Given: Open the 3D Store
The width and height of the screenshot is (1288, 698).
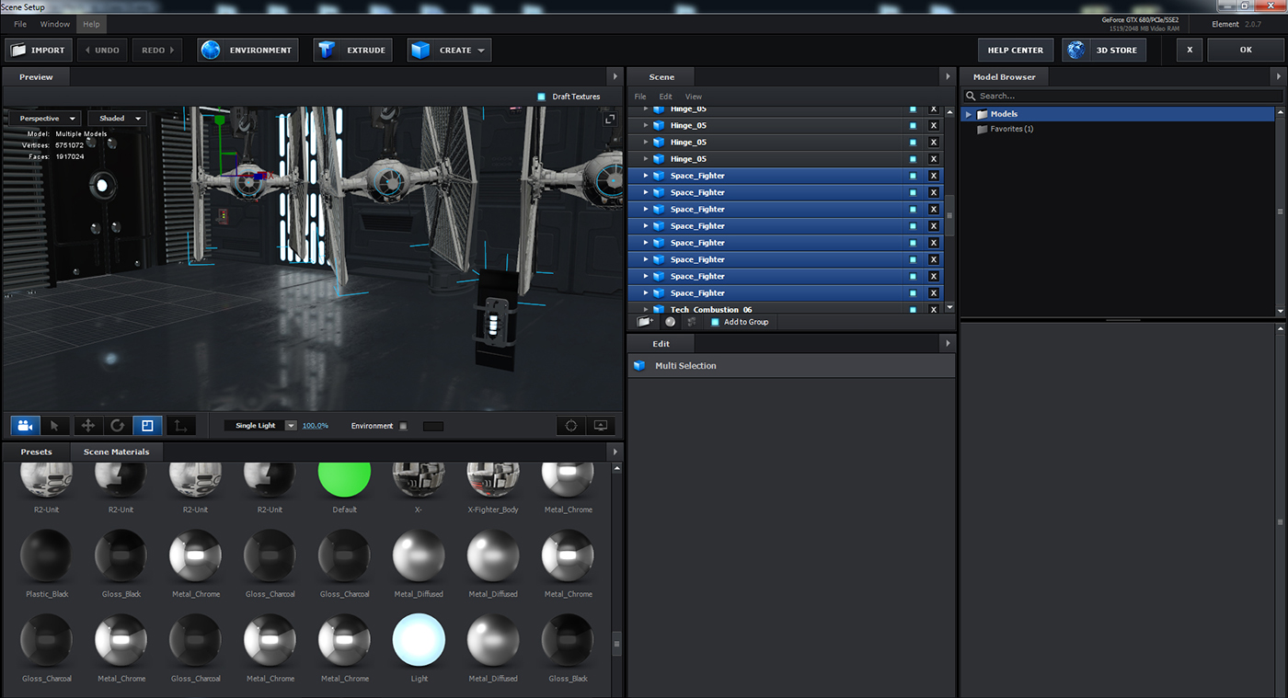Looking at the screenshot, I should click(1104, 50).
